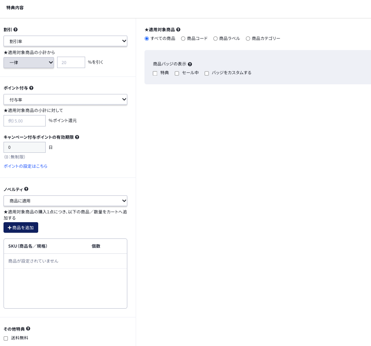Show help for その他特典
This screenshot has height=346, width=371.
(28, 329)
